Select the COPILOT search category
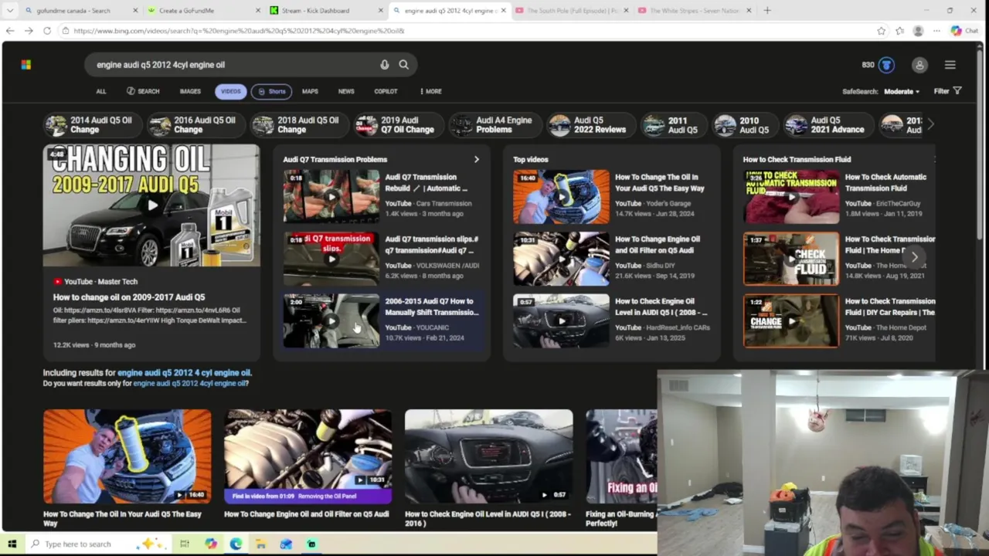This screenshot has height=556, width=989. tap(386, 91)
